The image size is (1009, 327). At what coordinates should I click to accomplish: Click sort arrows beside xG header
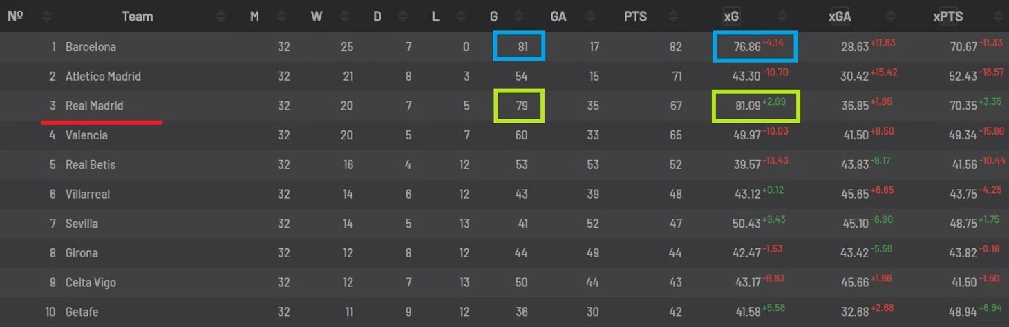pos(782,16)
